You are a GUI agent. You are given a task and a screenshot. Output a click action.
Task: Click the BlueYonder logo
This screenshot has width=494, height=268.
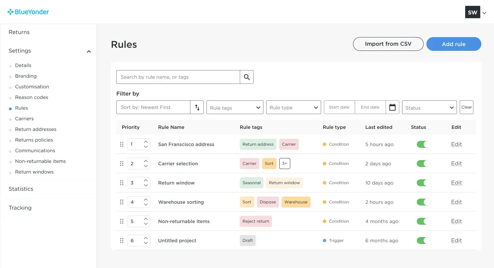[28, 12]
